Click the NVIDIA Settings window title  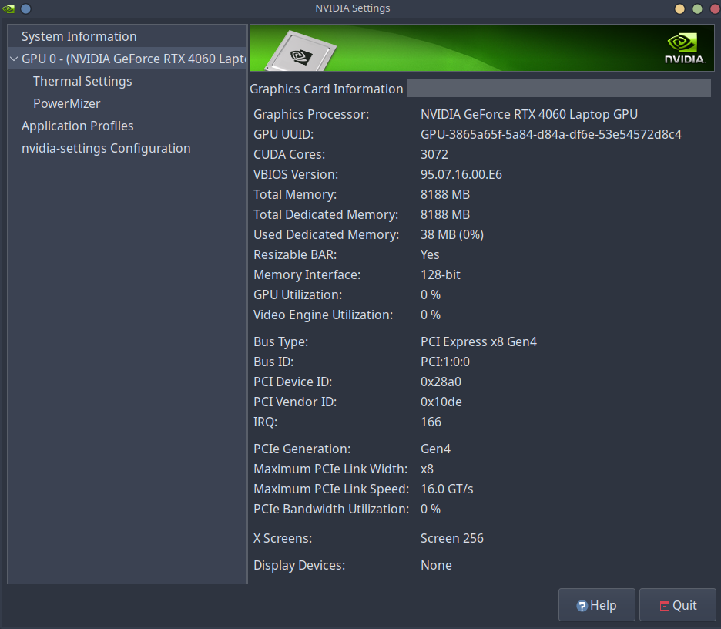click(x=353, y=8)
